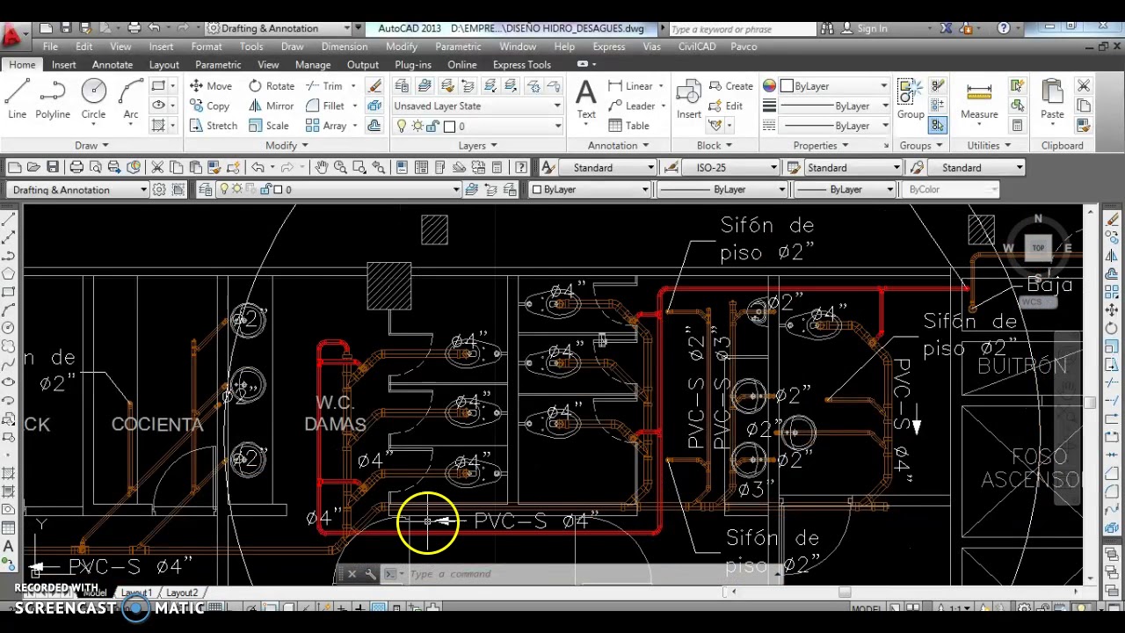1125x633 pixels.
Task: Click the Group objects icon
Action: 911,98
